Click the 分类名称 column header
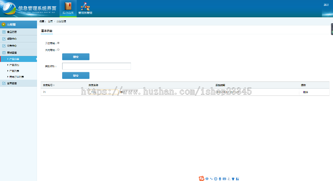Screen dimensions: 333x181 (x=93, y=85)
